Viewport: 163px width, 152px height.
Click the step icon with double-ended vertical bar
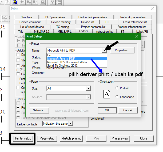29,2
